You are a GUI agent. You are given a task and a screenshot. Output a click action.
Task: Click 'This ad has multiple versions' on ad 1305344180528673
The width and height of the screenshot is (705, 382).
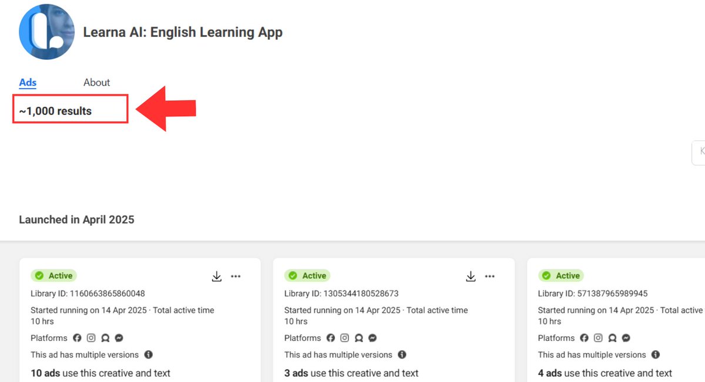click(338, 355)
